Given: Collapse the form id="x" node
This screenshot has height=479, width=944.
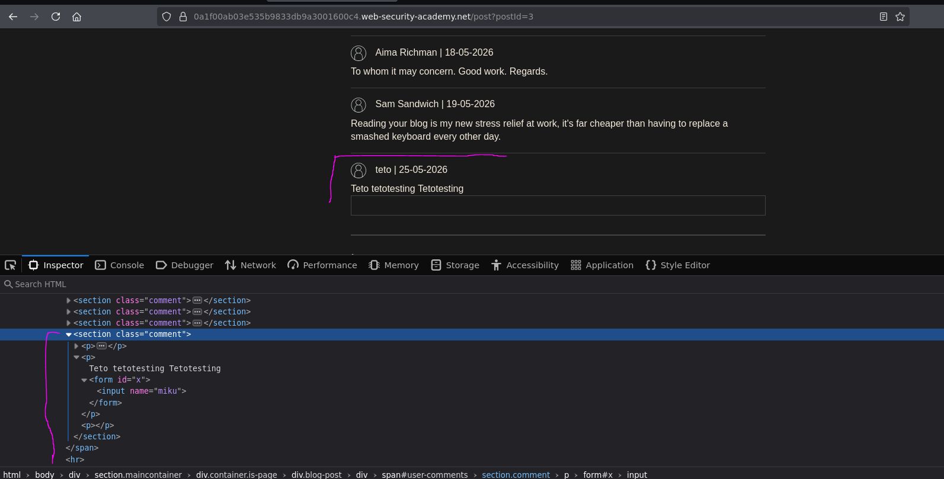Looking at the screenshot, I should [x=84, y=380].
